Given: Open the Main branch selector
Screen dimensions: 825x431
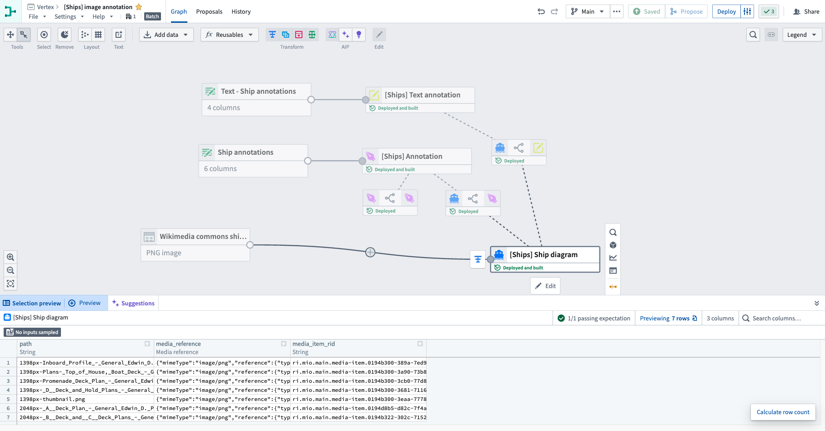Looking at the screenshot, I should tap(588, 11).
